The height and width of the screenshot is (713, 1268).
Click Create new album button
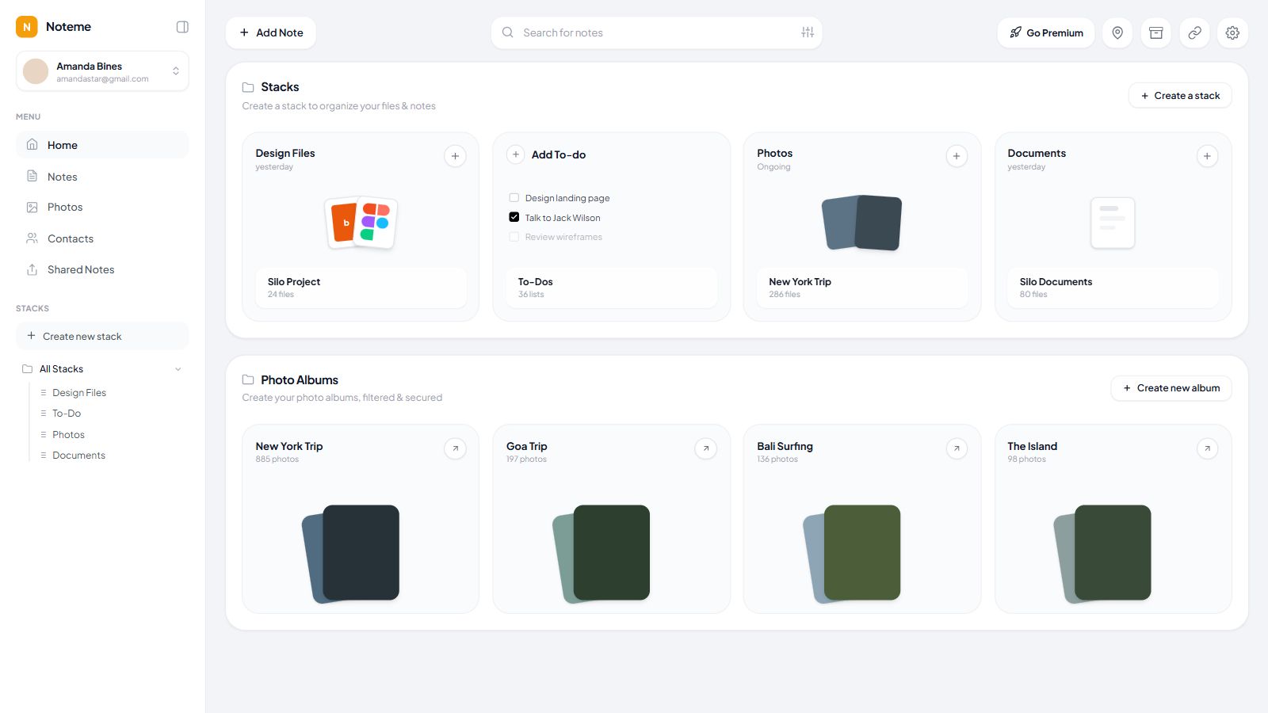[1171, 388]
